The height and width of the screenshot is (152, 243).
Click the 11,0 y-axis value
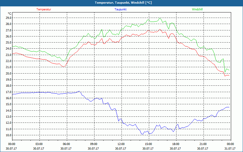(x=9, y=129)
